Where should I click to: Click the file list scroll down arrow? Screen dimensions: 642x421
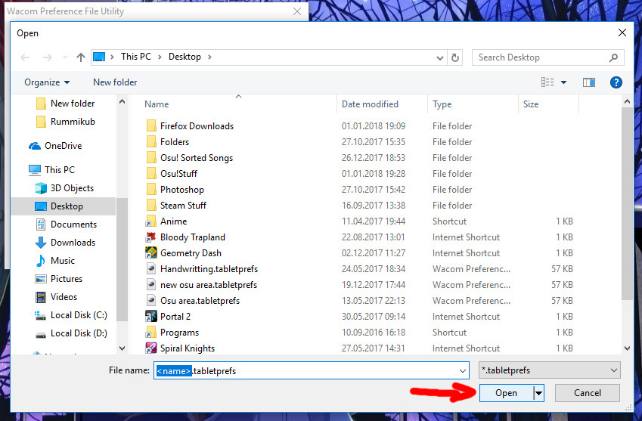point(628,348)
